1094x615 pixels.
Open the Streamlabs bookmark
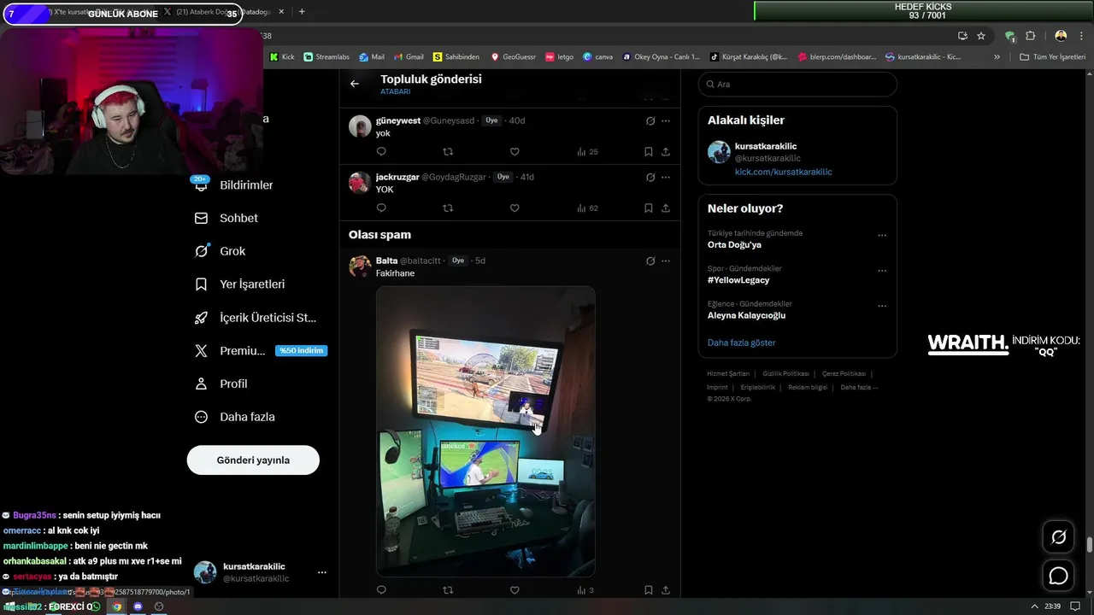(x=326, y=56)
